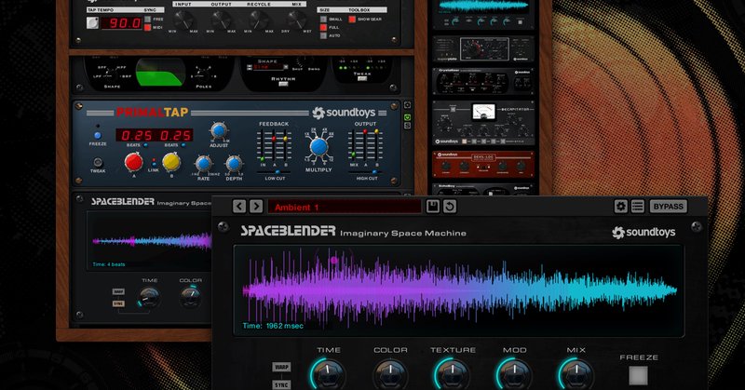Screen dimensions: 745x390
Task: Click the Soundtoys logo in SpaceBlender
Action: click(644, 233)
